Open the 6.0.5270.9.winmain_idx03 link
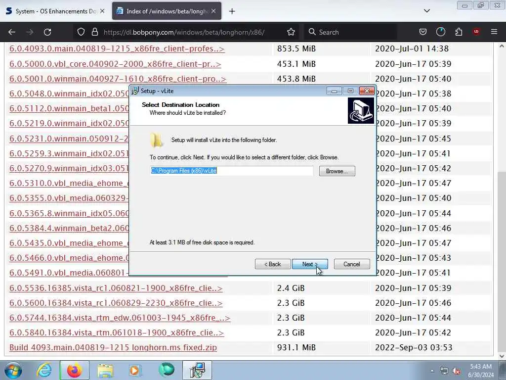The width and height of the screenshot is (506, 380). 69,168
